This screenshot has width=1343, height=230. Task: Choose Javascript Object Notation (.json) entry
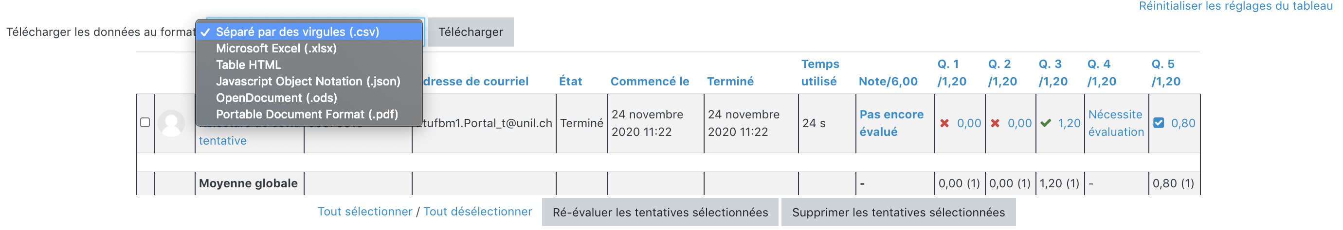[308, 82]
